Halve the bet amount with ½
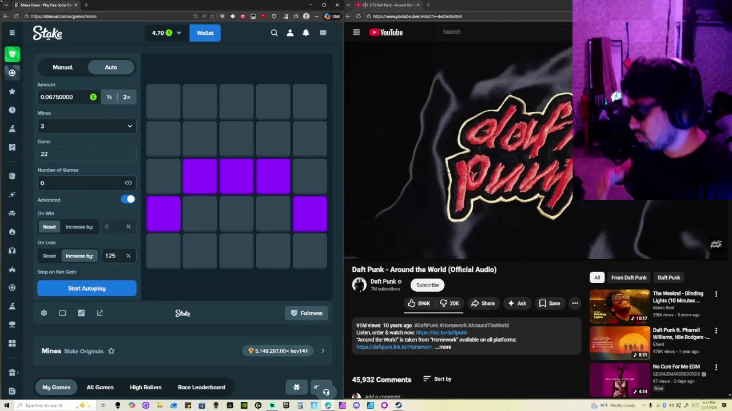 pos(109,97)
